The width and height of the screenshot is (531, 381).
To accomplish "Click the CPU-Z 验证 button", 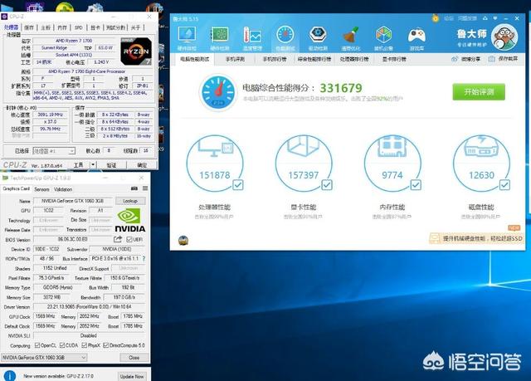I will coord(111,165).
